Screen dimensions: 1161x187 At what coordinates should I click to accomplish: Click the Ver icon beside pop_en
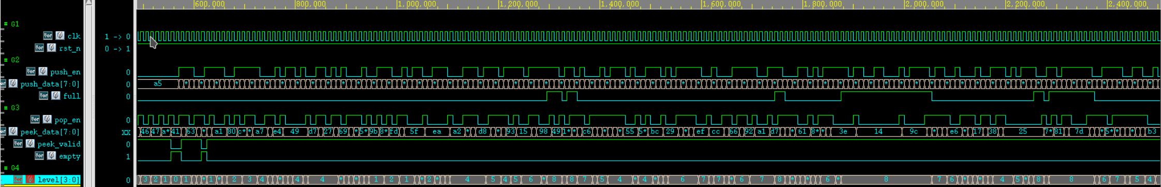click(x=35, y=120)
